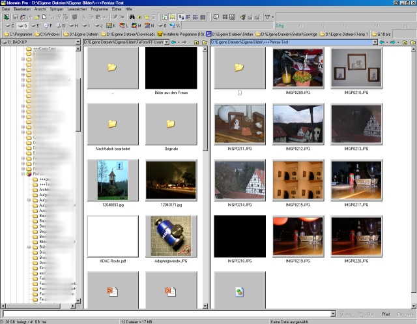Jump to D:\Eigene Dateien\Temp 1 bookmark
417x324 pixels.
pyautogui.click(x=343, y=34)
